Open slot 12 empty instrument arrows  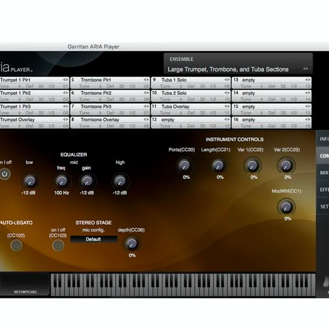[227, 119]
